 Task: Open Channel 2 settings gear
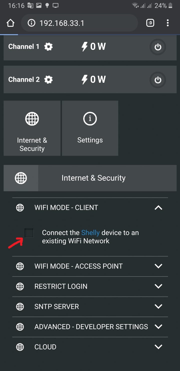(x=48, y=80)
